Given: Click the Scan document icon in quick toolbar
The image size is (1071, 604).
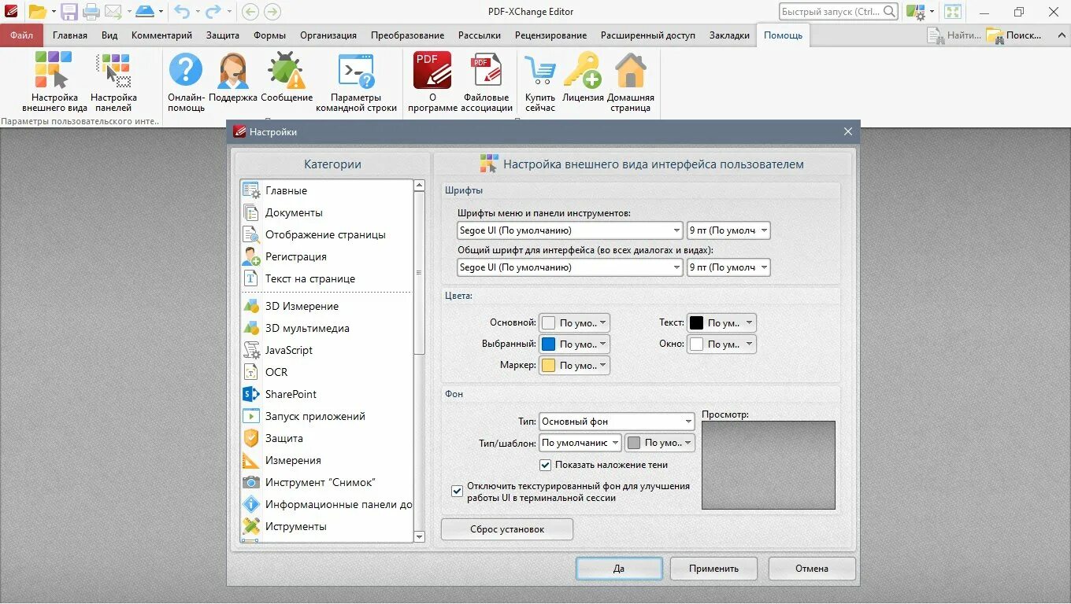Looking at the screenshot, I should tap(145, 12).
